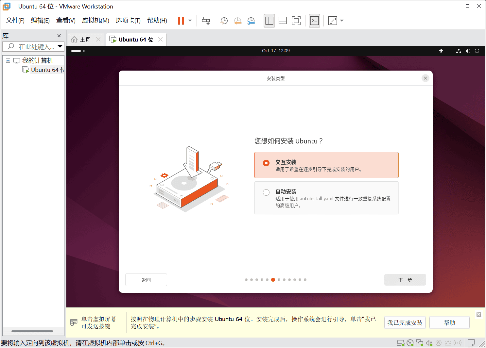The height and width of the screenshot is (348, 486).
Task: Open the 选项卡(T) menu
Action: click(128, 21)
